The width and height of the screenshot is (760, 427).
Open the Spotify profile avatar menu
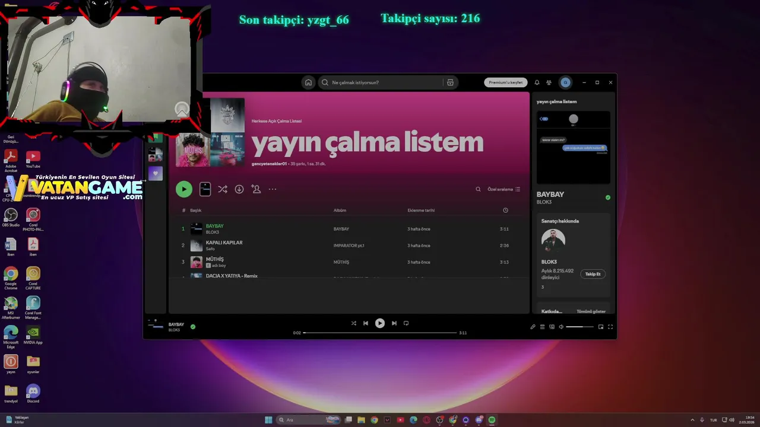(x=565, y=82)
